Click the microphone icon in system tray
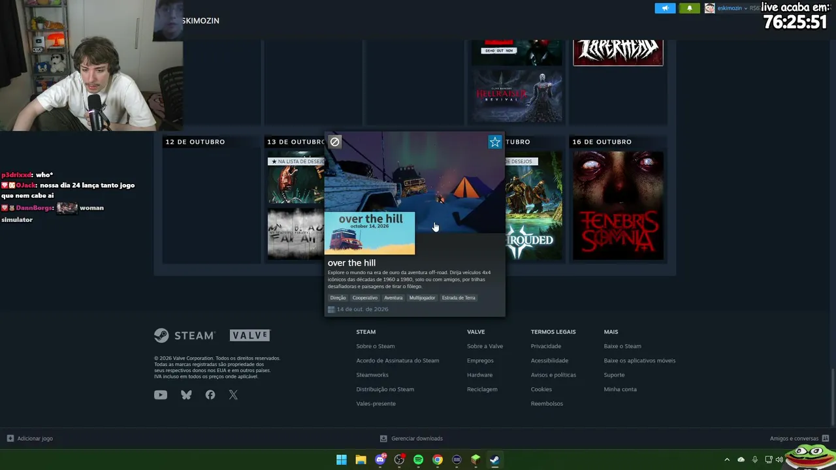This screenshot has height=470, width=836. (x=755, y=460)
